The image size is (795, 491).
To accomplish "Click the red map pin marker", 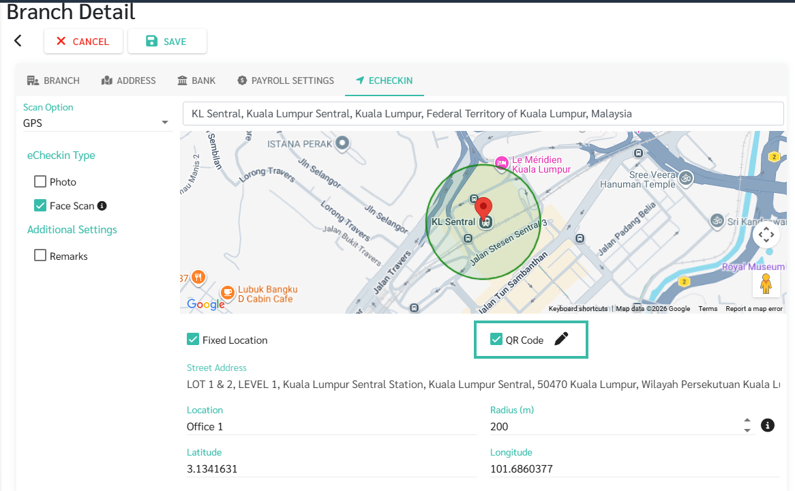I will tap(483, 209).
